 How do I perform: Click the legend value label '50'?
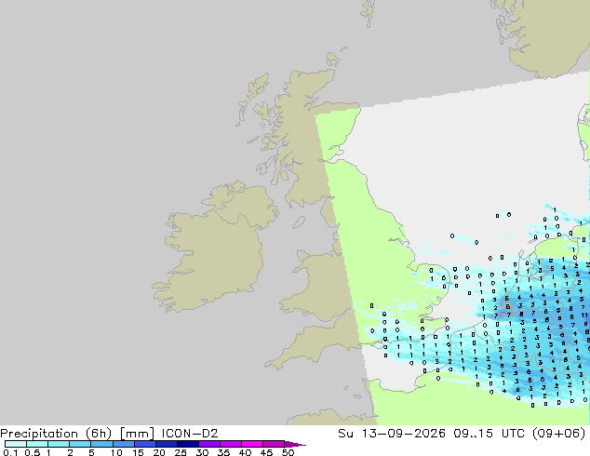pyautogui.click(x=288, y=452)
